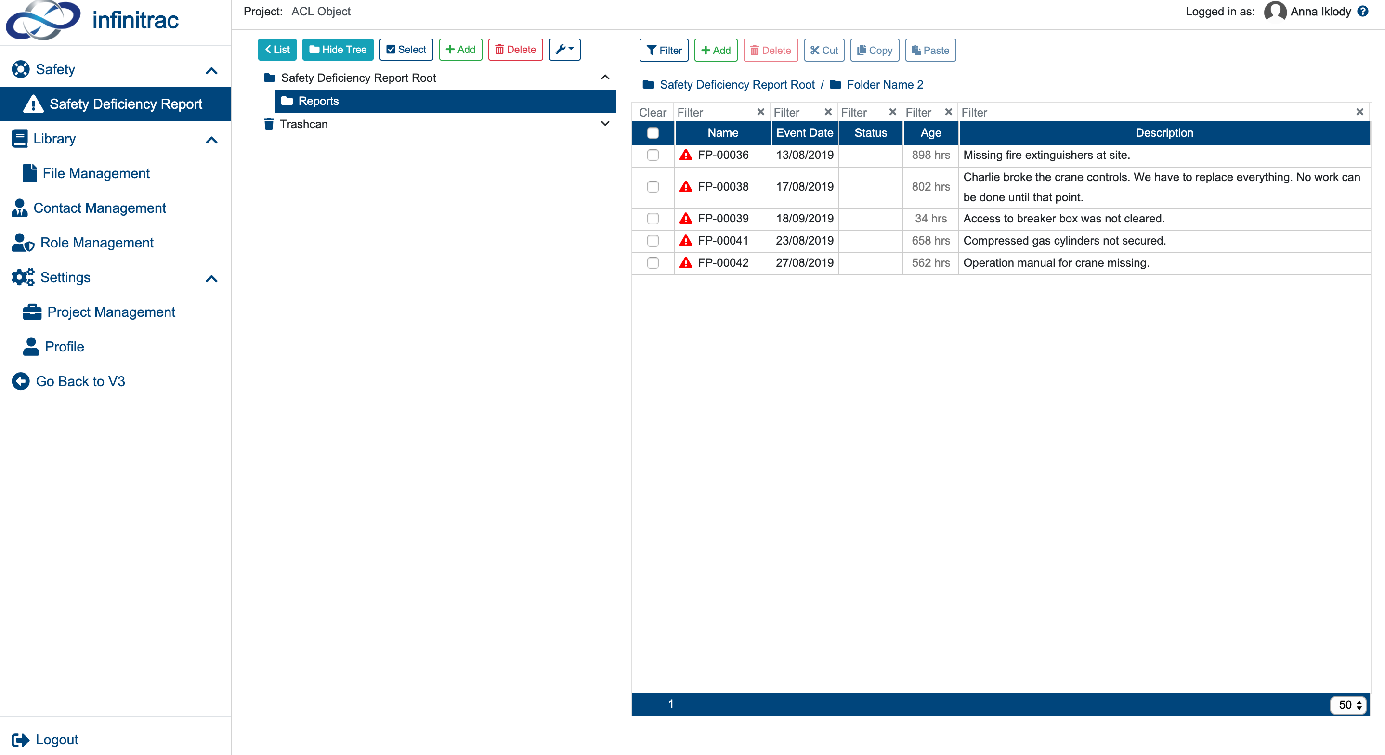Image resolution: width=1385 pixels, height=755 pixels.
Task: Click the help question mark icon
Action: [x=1362, y=11]
